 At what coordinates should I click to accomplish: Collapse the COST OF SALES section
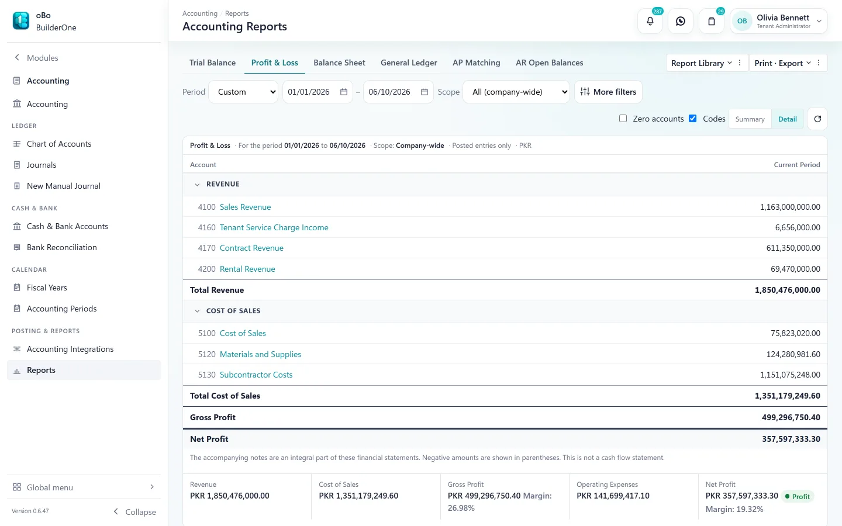pos(197,311)
